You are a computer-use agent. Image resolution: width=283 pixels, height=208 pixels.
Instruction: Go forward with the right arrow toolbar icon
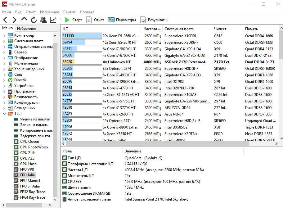[x=15, y=20]
